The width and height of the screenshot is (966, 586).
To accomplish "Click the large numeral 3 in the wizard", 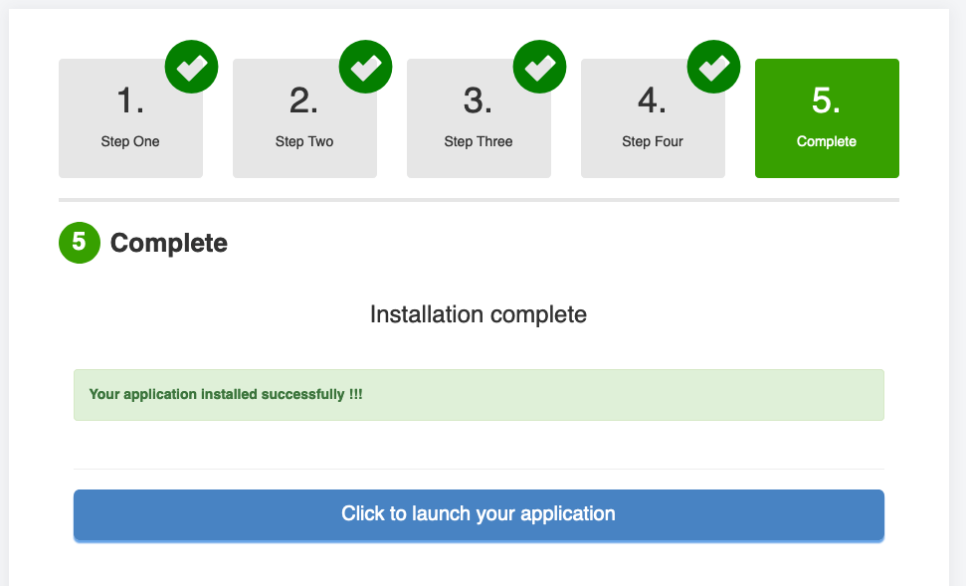I will 479,101.
